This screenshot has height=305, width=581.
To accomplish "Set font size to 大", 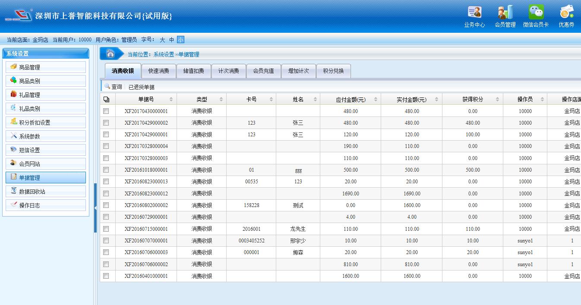I will point(162,40).
